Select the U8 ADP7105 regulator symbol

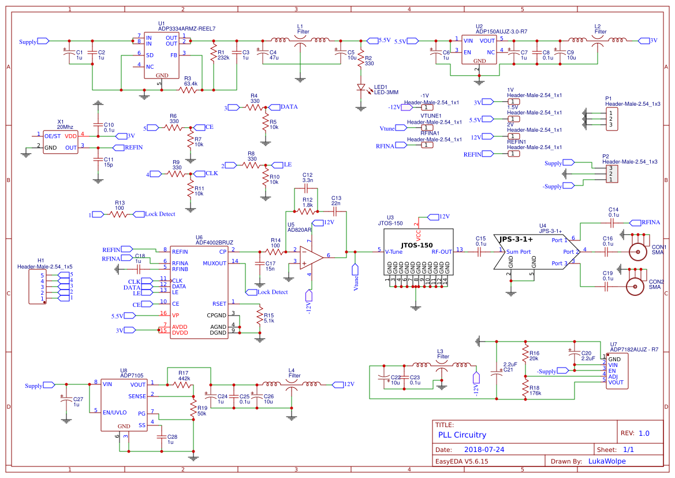124,405
